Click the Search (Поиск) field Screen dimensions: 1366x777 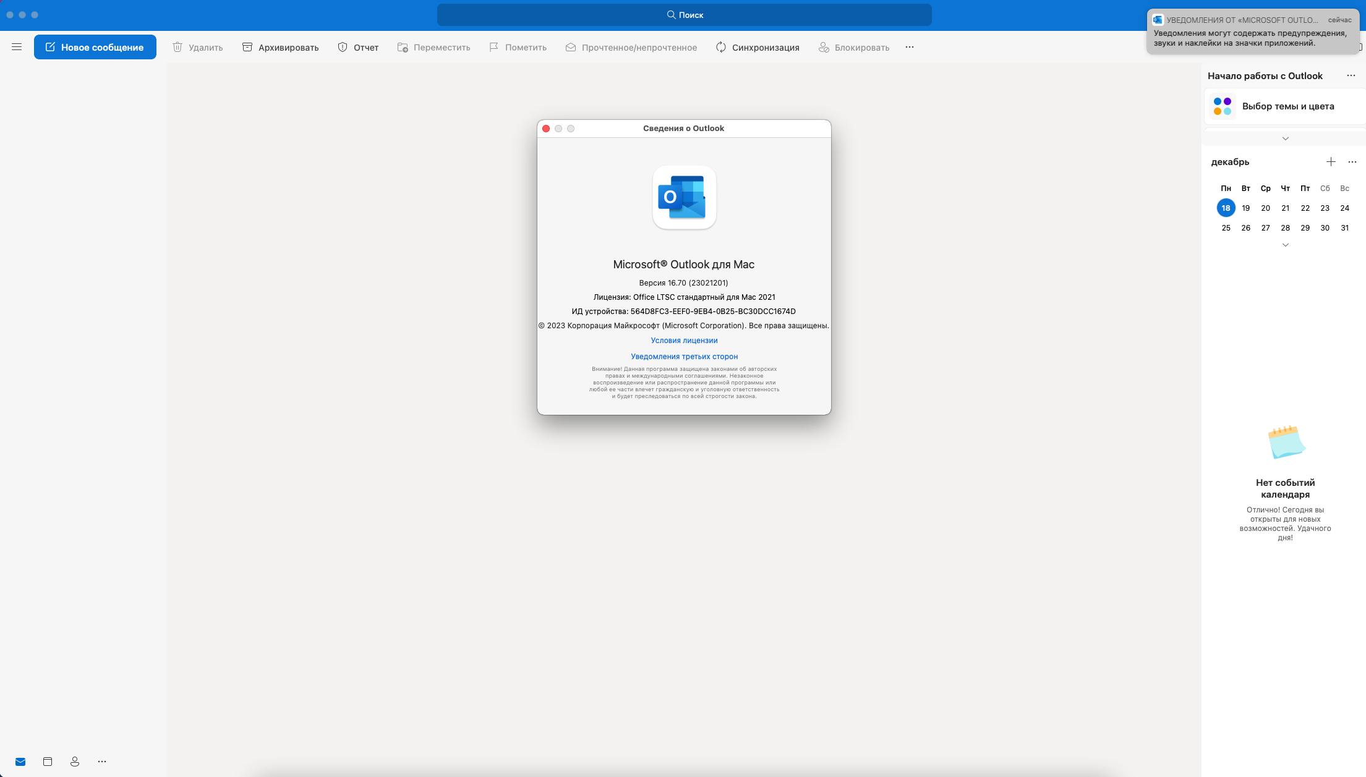684,15
